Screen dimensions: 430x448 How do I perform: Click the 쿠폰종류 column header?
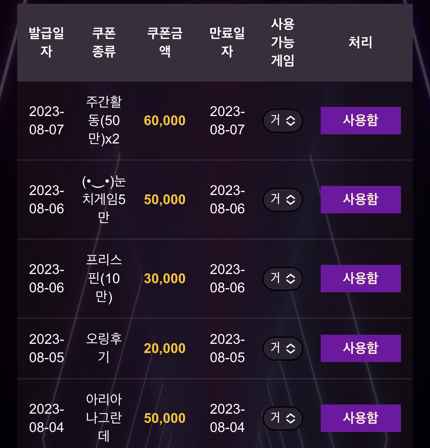[104, 42]
